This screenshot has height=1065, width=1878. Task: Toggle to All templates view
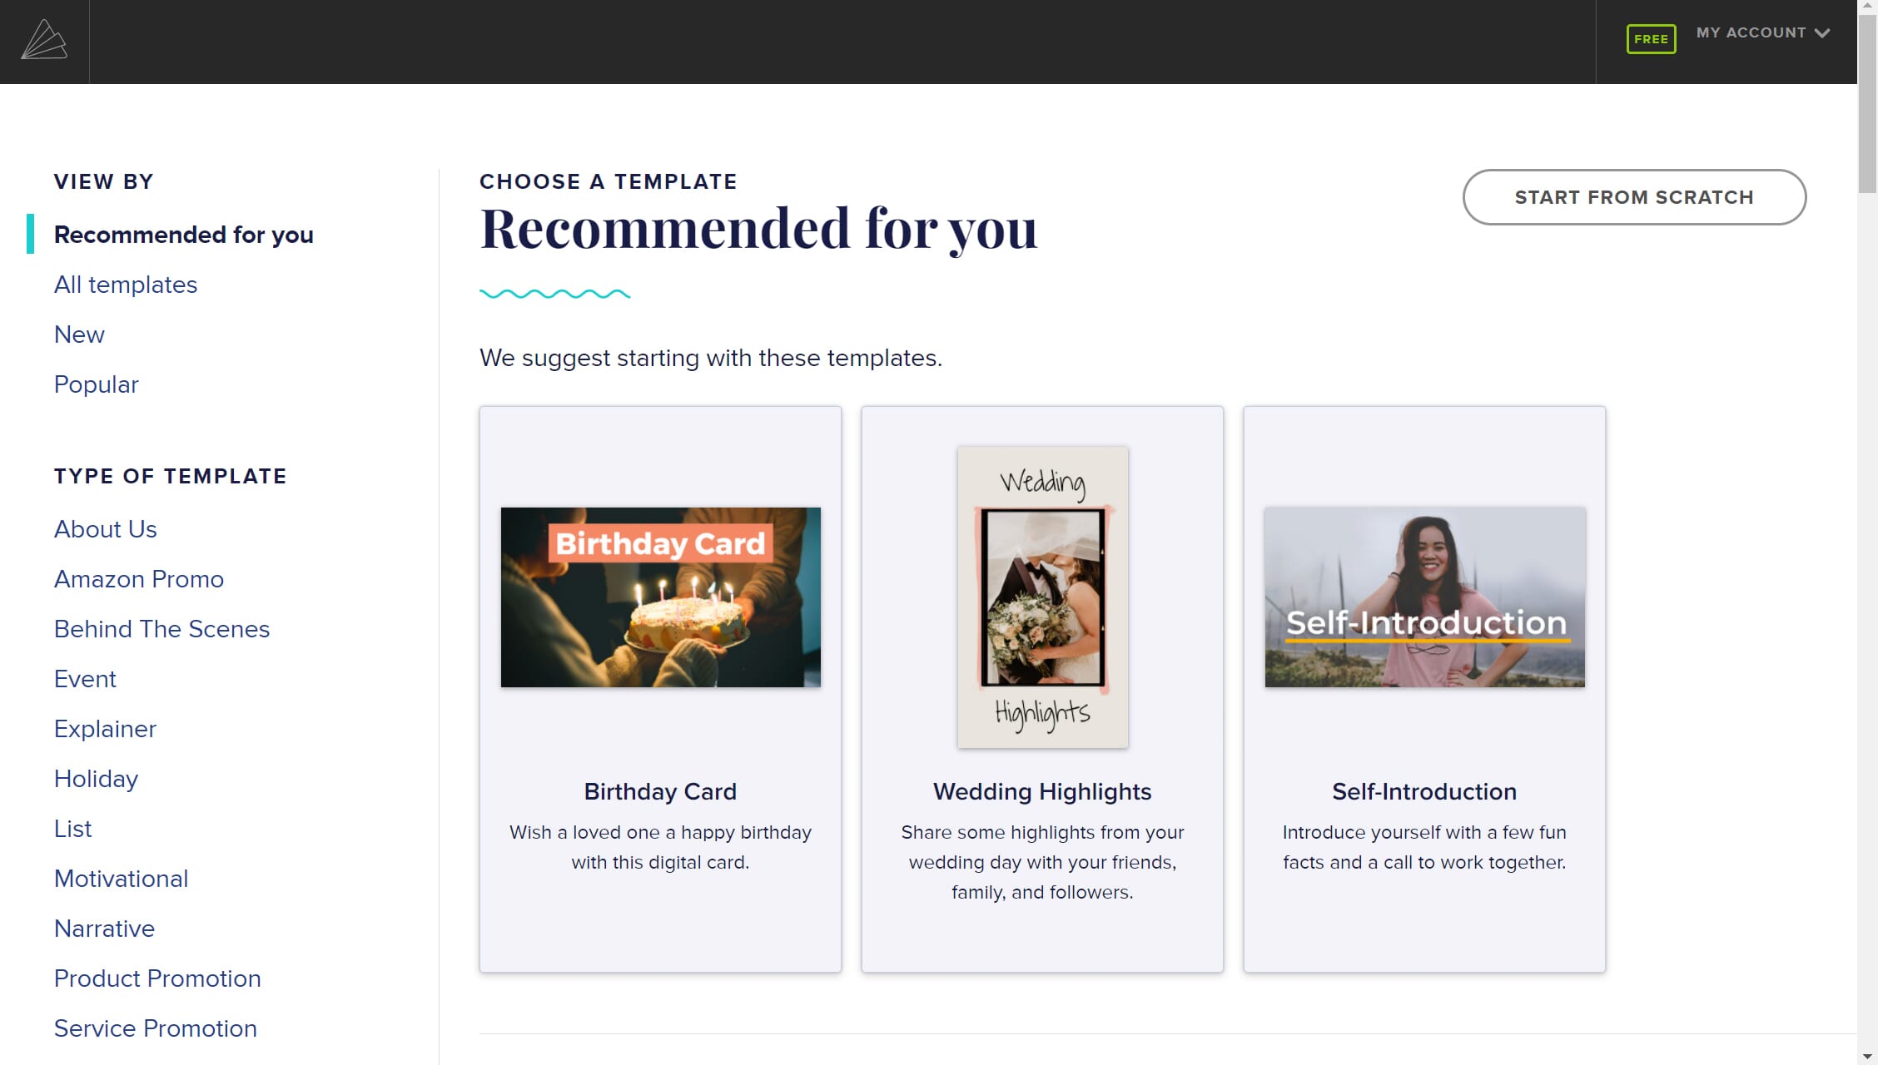coord(124,285)
